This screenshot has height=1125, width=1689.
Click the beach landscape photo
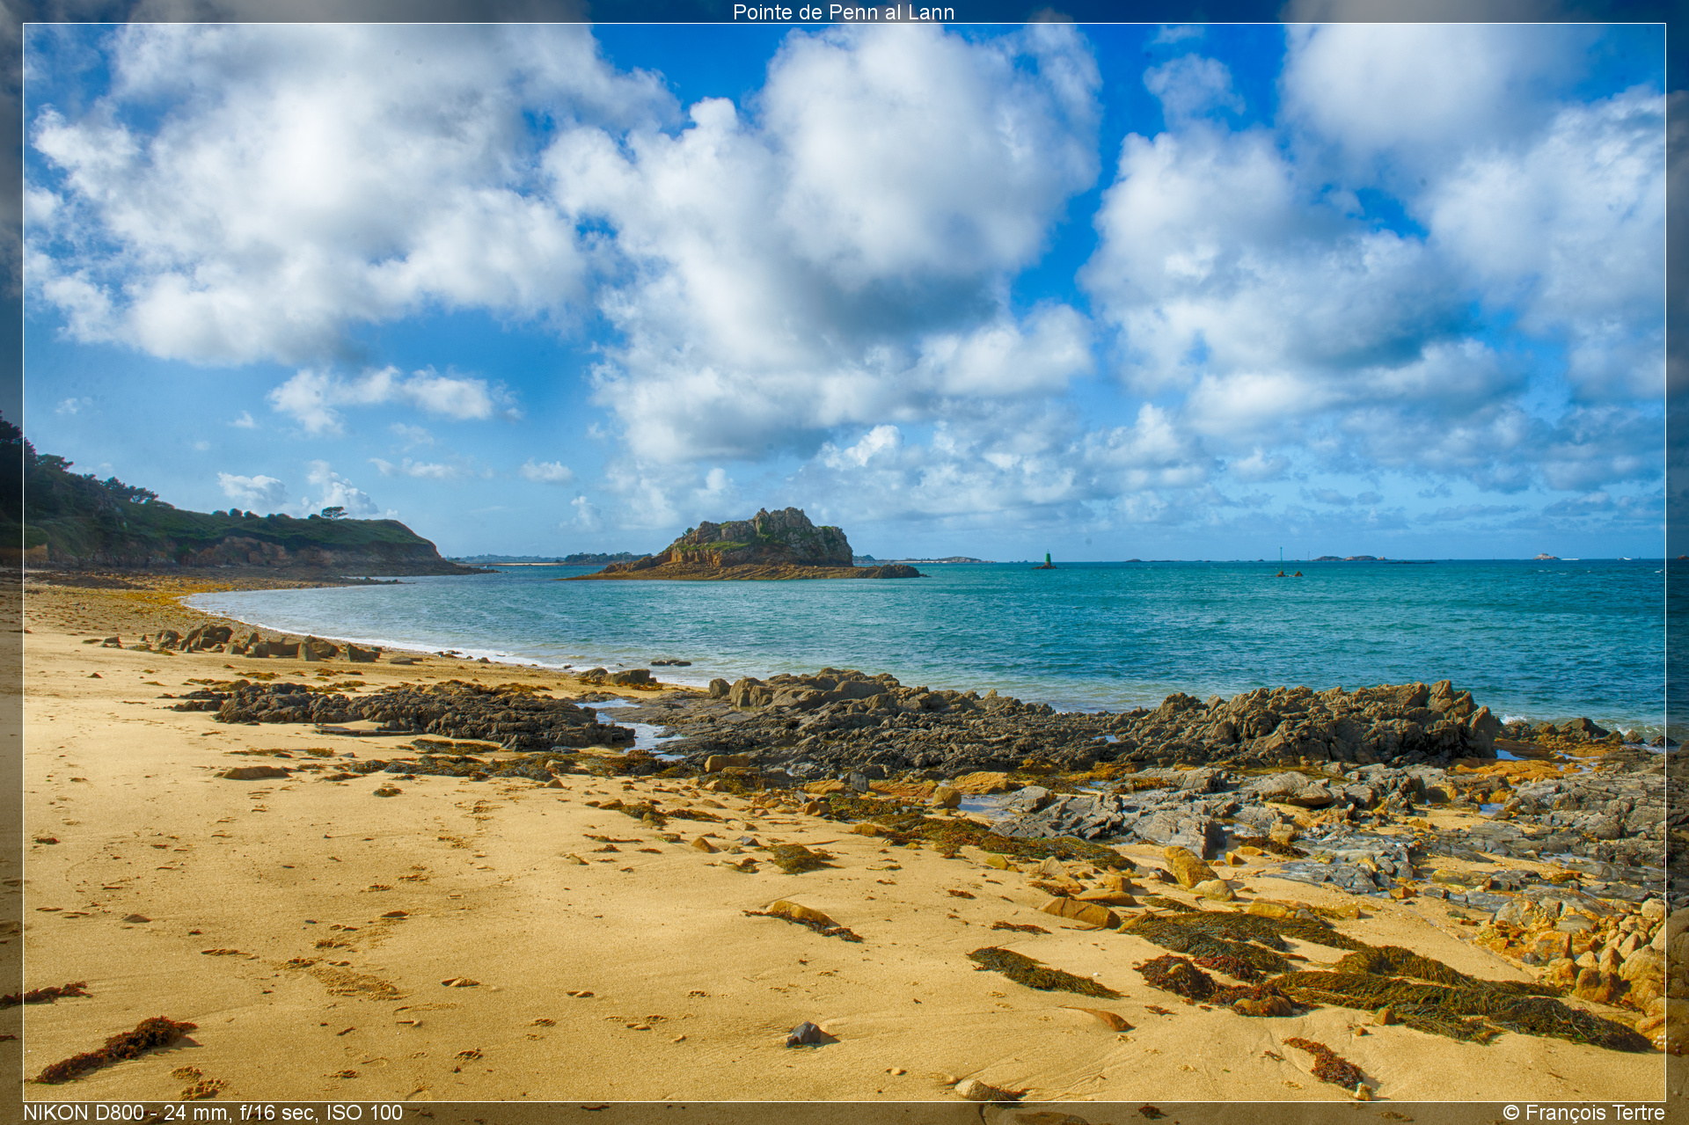[x=844, y=563]
